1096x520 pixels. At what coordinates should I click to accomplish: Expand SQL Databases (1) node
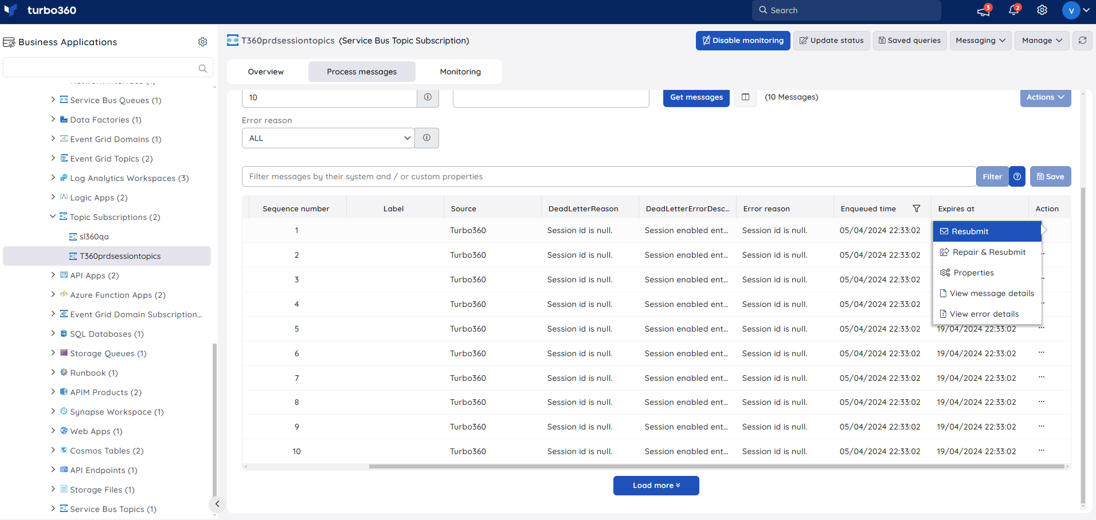pyautogui.click(x=53, y=333)
